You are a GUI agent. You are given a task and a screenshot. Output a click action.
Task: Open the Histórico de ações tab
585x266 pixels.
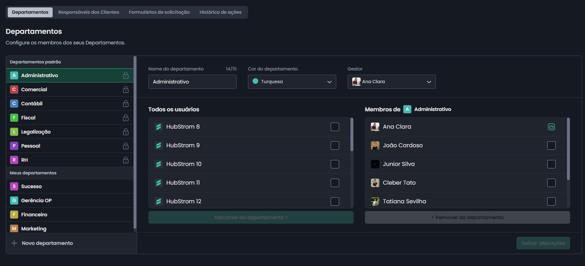point(220,12)
